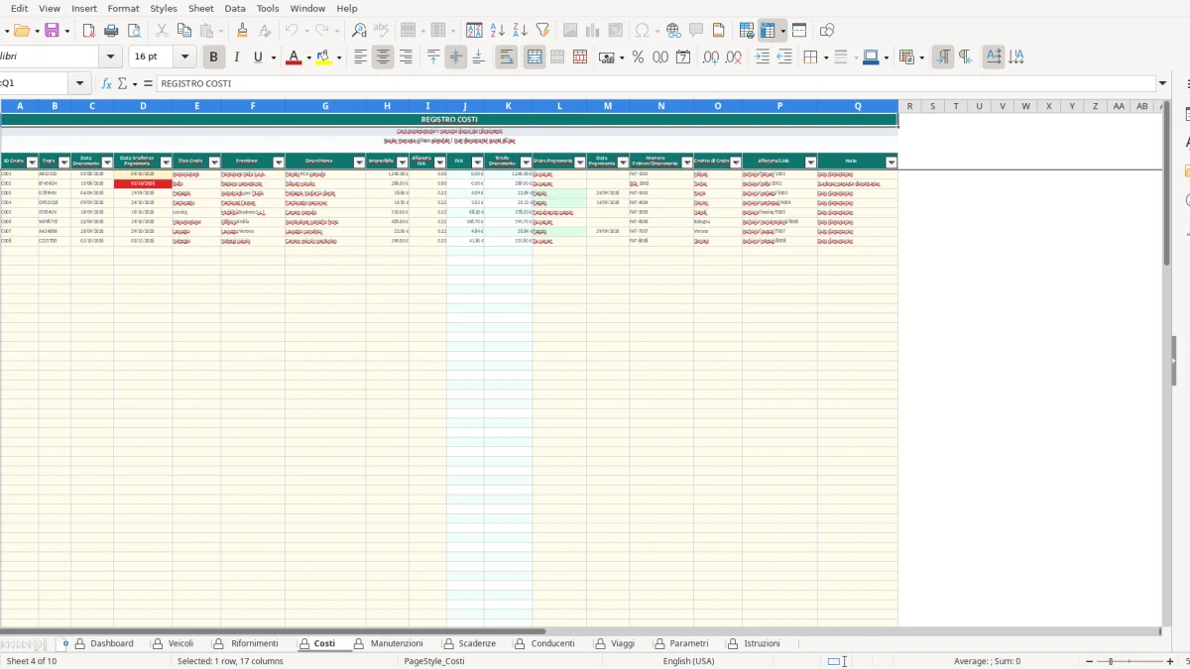Open the Imponibile column filter
Image resolution: width=1190 pixels, height=669 pixels.
pos(403,162)
